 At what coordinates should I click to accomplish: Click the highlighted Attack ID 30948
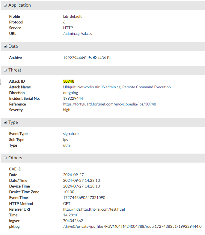click(x=69, y=81)
